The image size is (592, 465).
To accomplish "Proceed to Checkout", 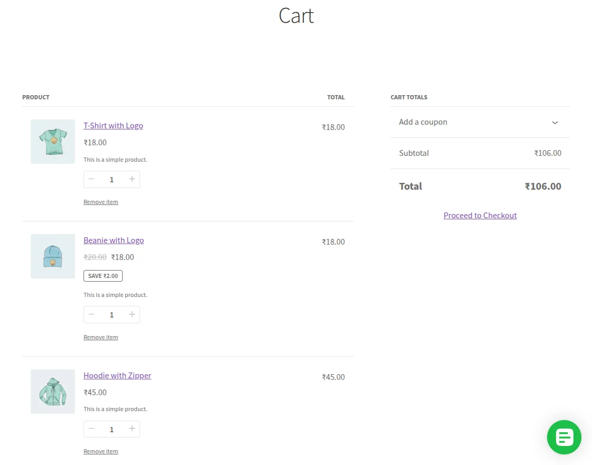I will [x=480, y=215].
